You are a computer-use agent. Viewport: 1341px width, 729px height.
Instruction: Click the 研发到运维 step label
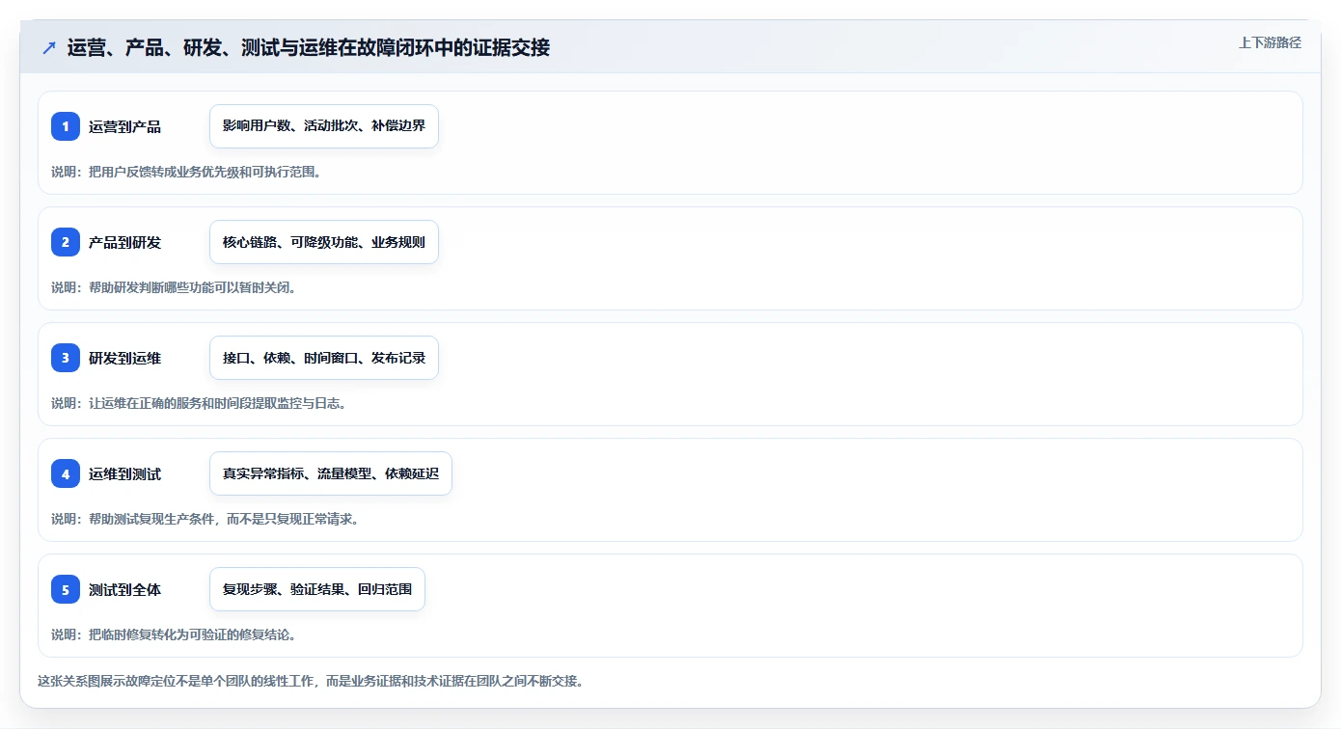[124, 358]
